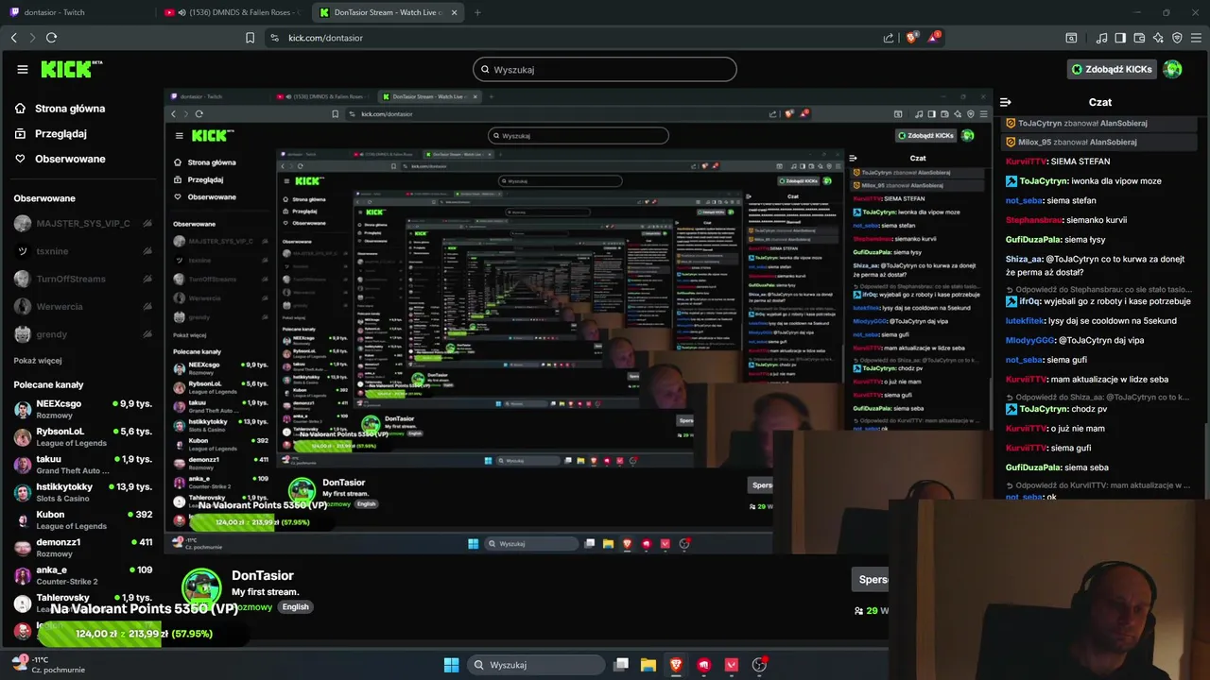The height and width of the screenshot is (680, 1210).
Task: Toggle the browser sidebar panel icon
Action: (x=1120, y=38)
